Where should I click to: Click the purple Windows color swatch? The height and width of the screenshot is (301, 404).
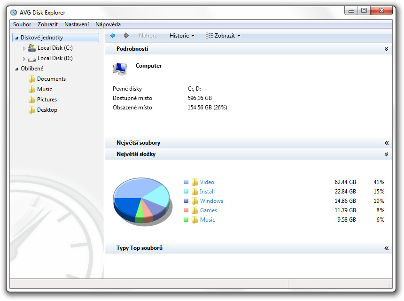coord(186,201)
